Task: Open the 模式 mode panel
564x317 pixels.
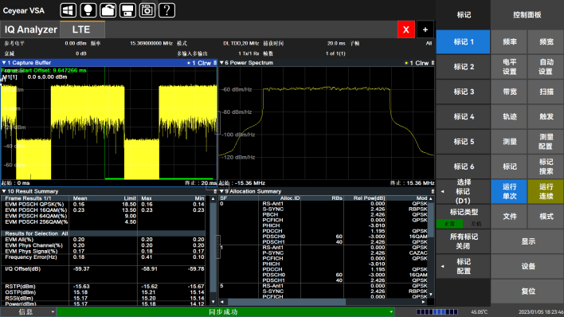Action: (x=546, y=217)
